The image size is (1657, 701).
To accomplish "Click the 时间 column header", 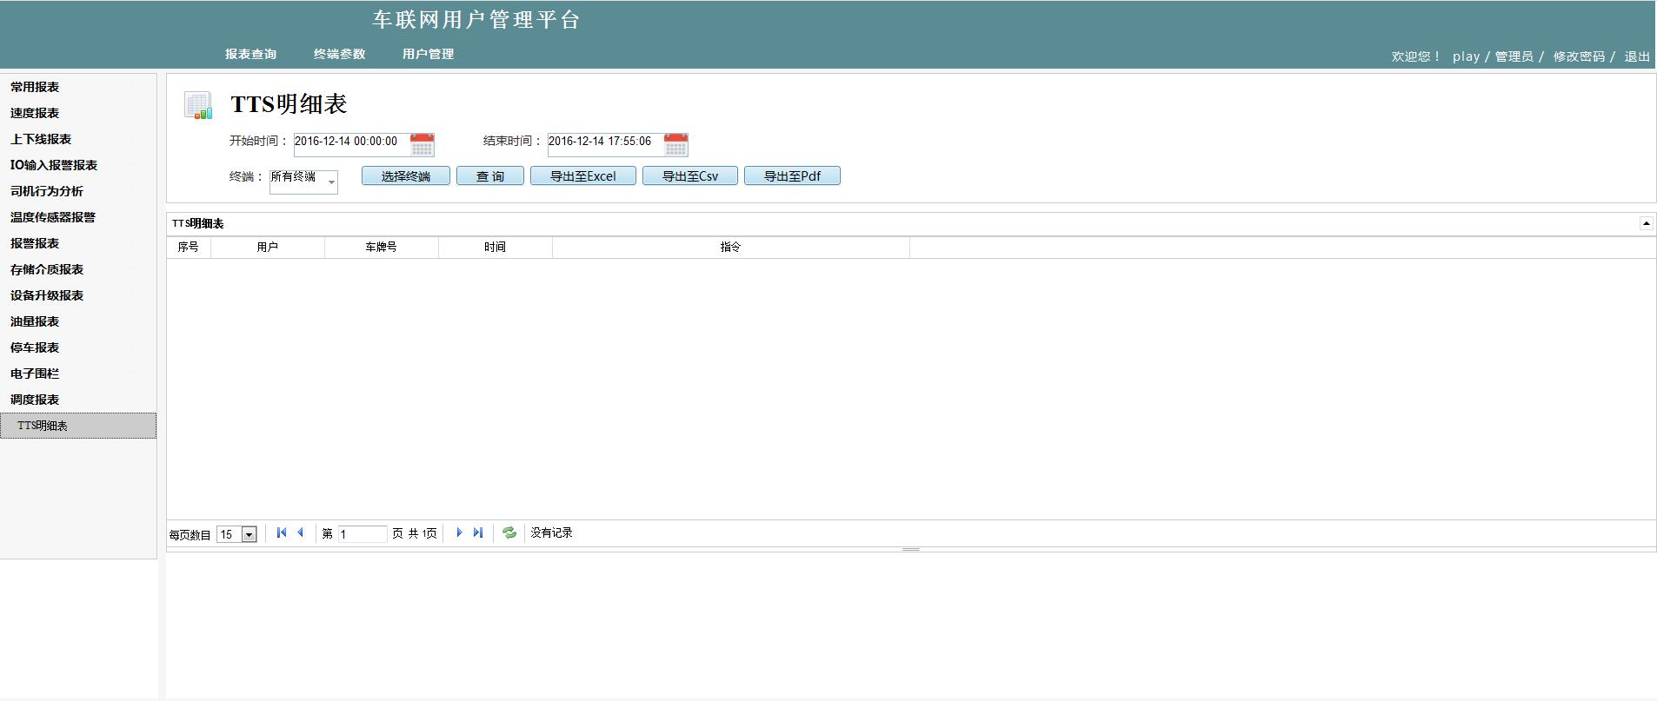I will (x=496, y=248).
